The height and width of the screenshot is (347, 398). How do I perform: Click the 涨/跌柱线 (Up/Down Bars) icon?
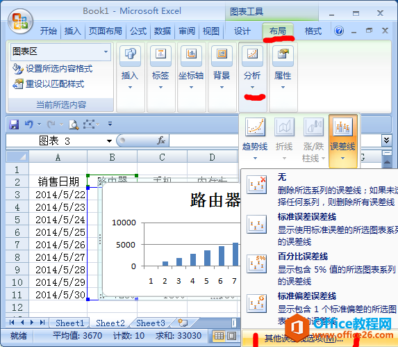coord(314,127)
